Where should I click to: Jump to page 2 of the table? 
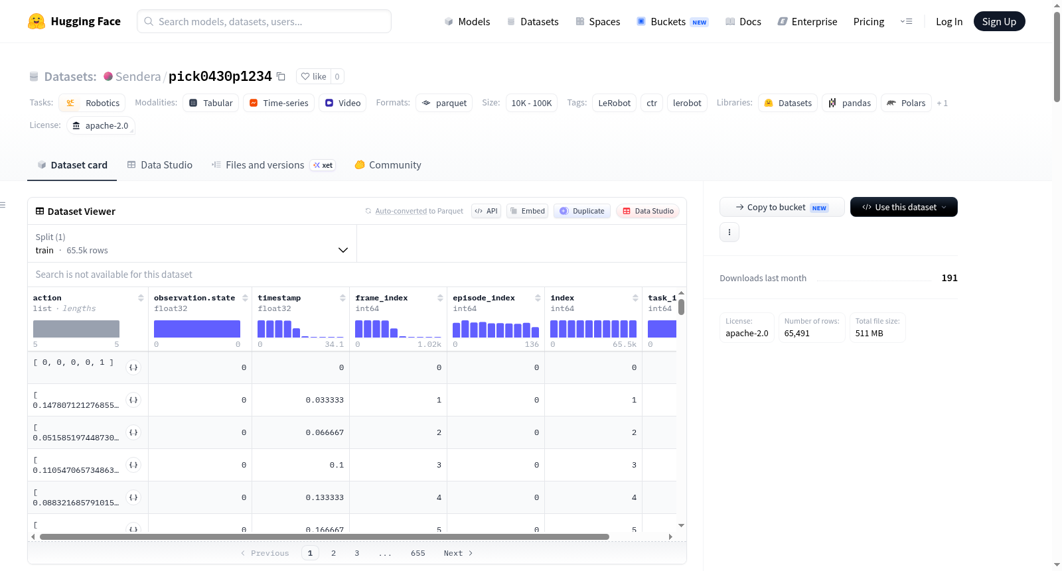click(333, 553)
